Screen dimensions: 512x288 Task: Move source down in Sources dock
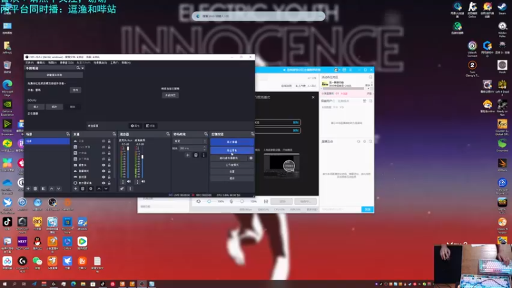coord(106,188)
